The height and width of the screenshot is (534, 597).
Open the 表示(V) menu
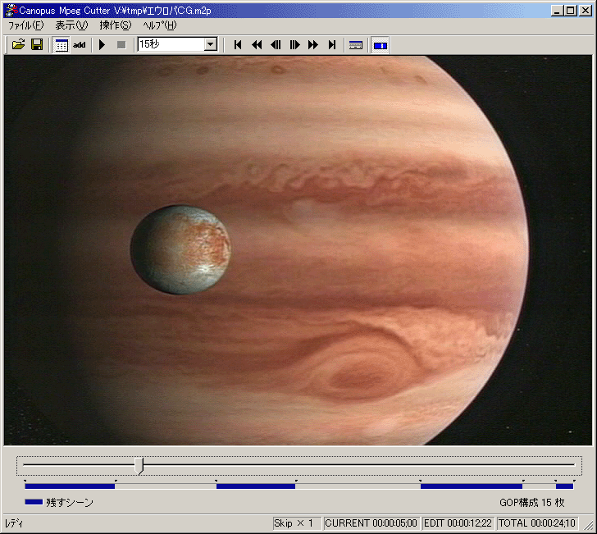pos(71,25)
